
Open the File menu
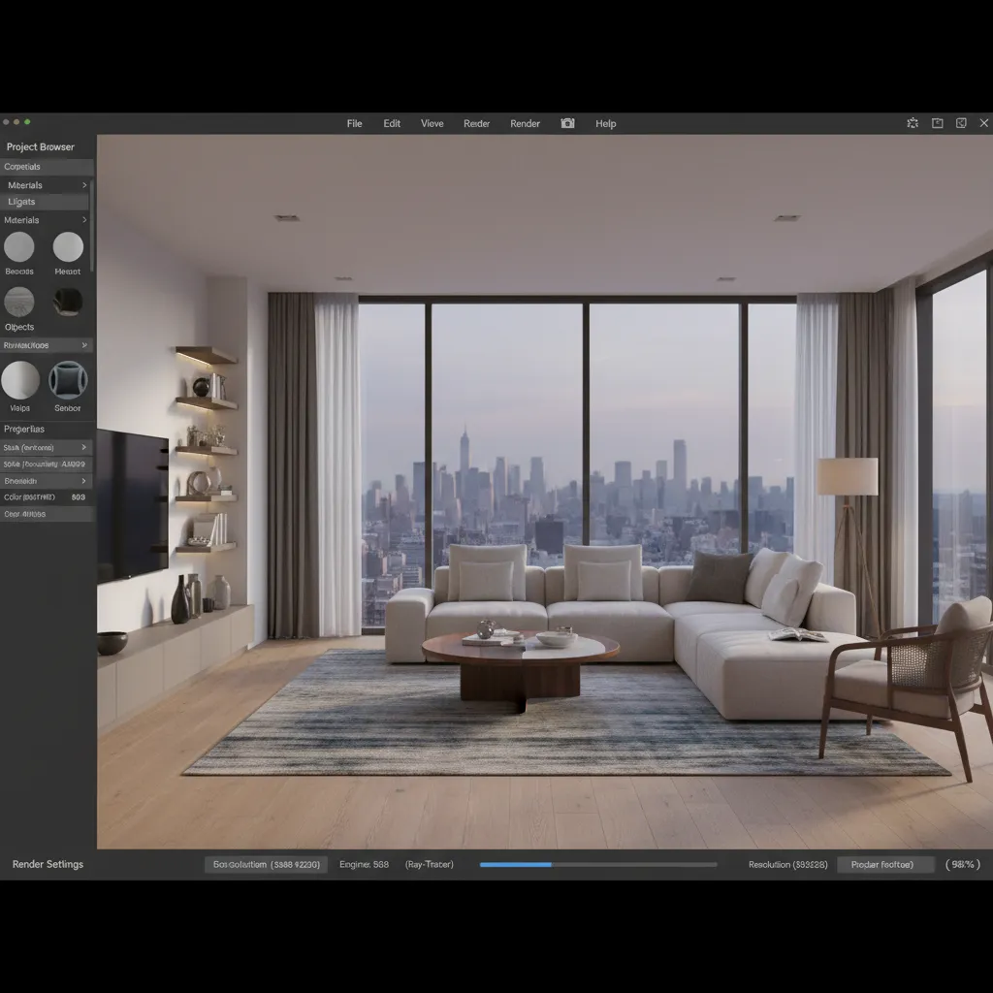(x=355, y=124)
